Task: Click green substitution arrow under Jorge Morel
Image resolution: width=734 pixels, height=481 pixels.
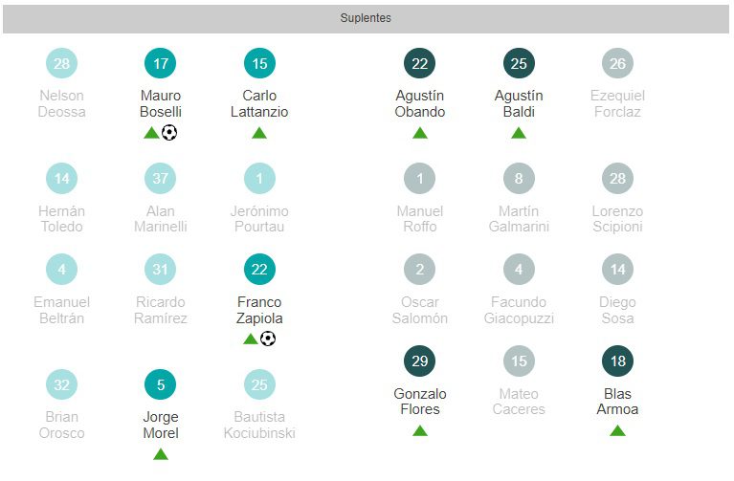Action: point(161,453)
